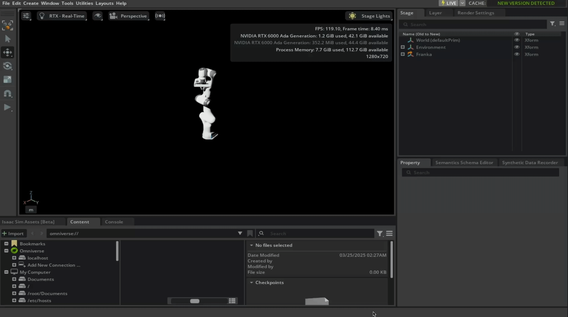Screen dimensions: 568x317
Task: Collapse the Omniverse tree node
Action: [6, 251]
